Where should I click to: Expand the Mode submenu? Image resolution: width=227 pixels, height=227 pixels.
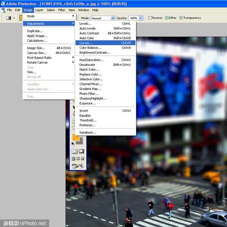[x=49, y=16]
